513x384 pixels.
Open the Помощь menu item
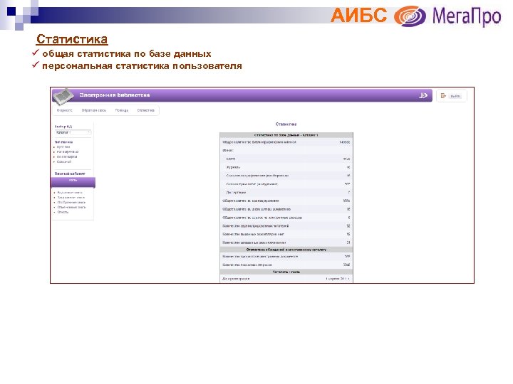(122, 110)
